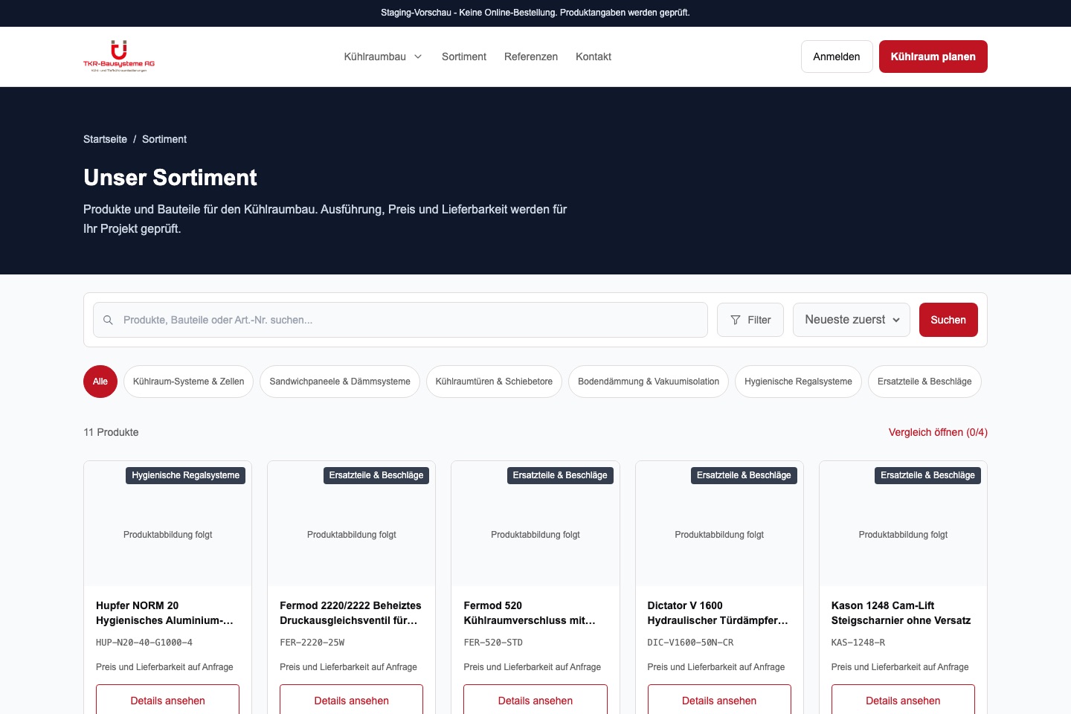Image resolution: width=1071 pixels, height=714 pixels.
Task: Focus the product search input field
Action: tap(400, 320)
